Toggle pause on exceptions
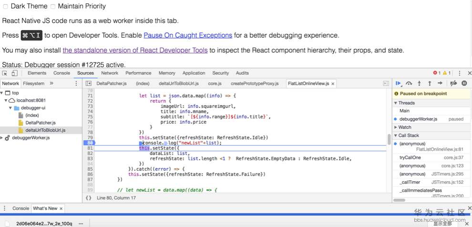 (x=464, y=83)
